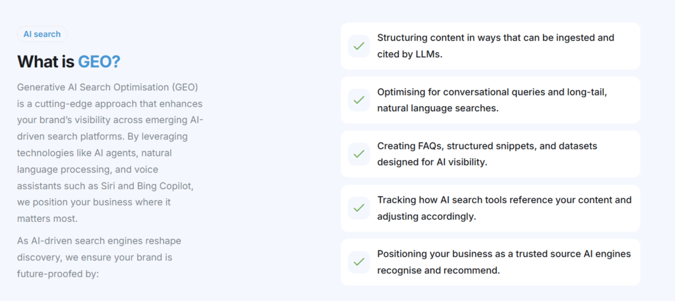
Task: Click the checkmark next to "Optimising for conversational queries"
Action: 359,100
